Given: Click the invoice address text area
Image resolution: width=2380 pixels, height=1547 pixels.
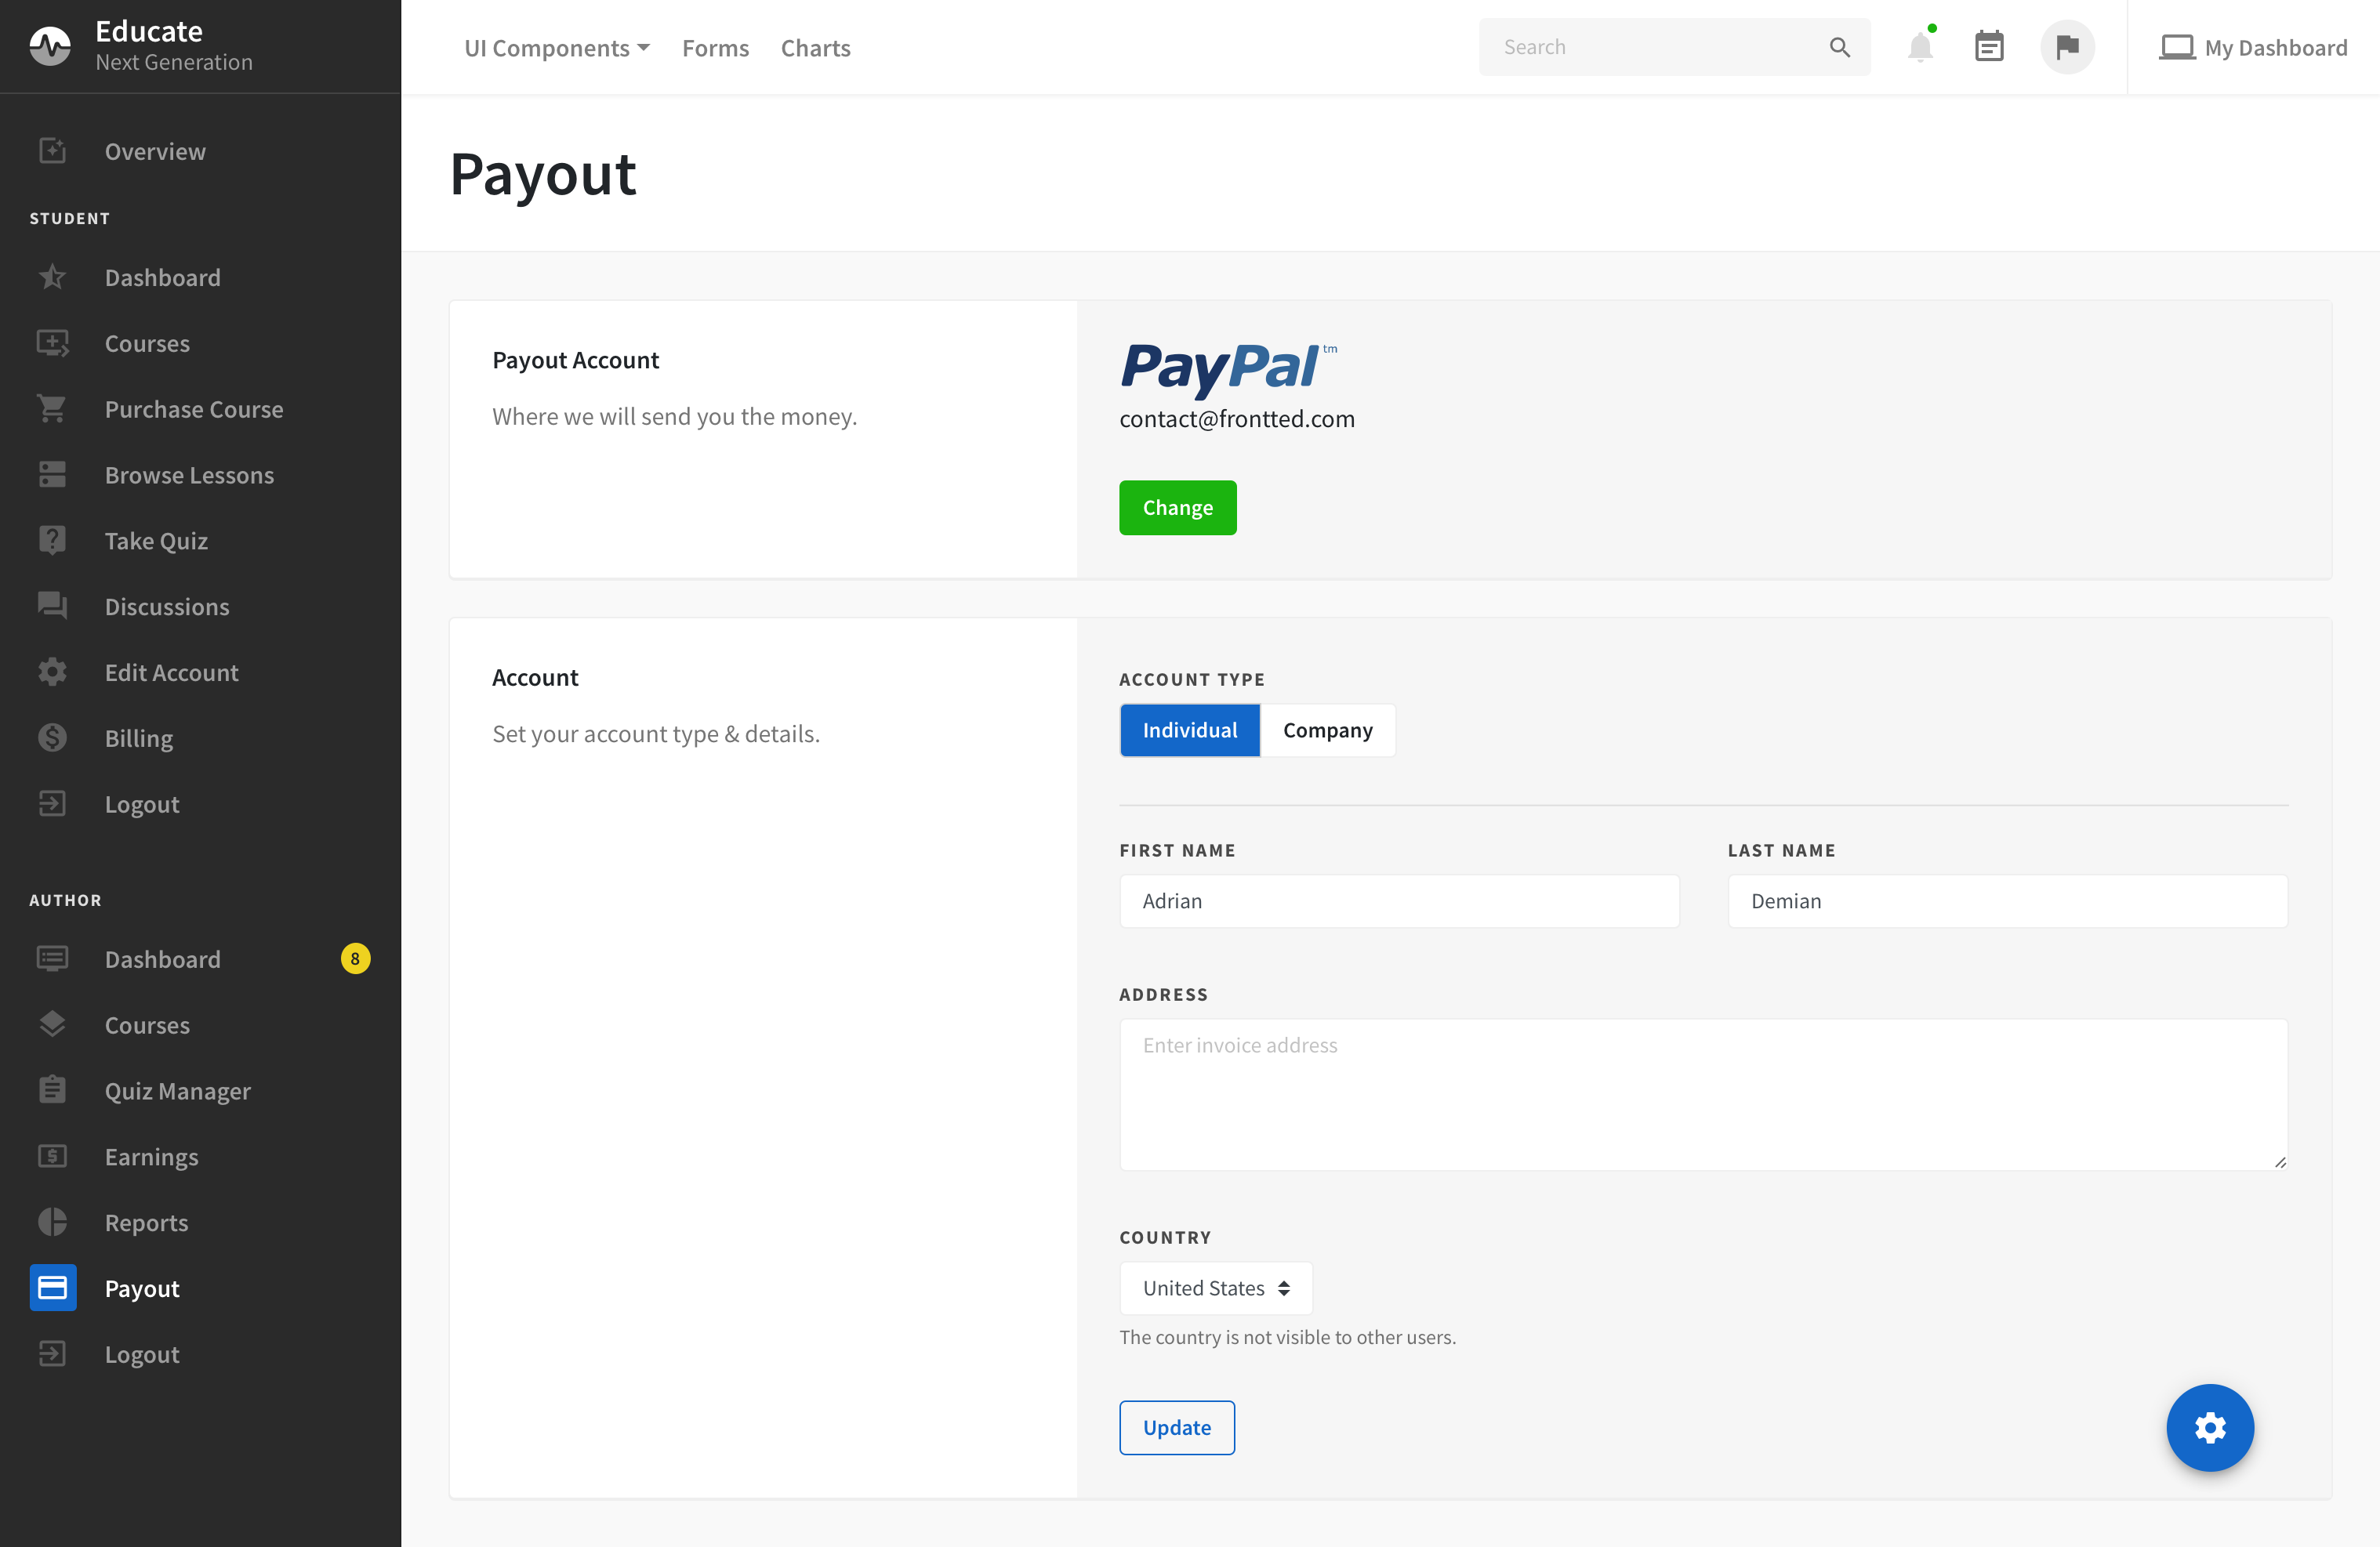Looking at the screenshot, I should pyautogui.click(x=1703, y=1095).
